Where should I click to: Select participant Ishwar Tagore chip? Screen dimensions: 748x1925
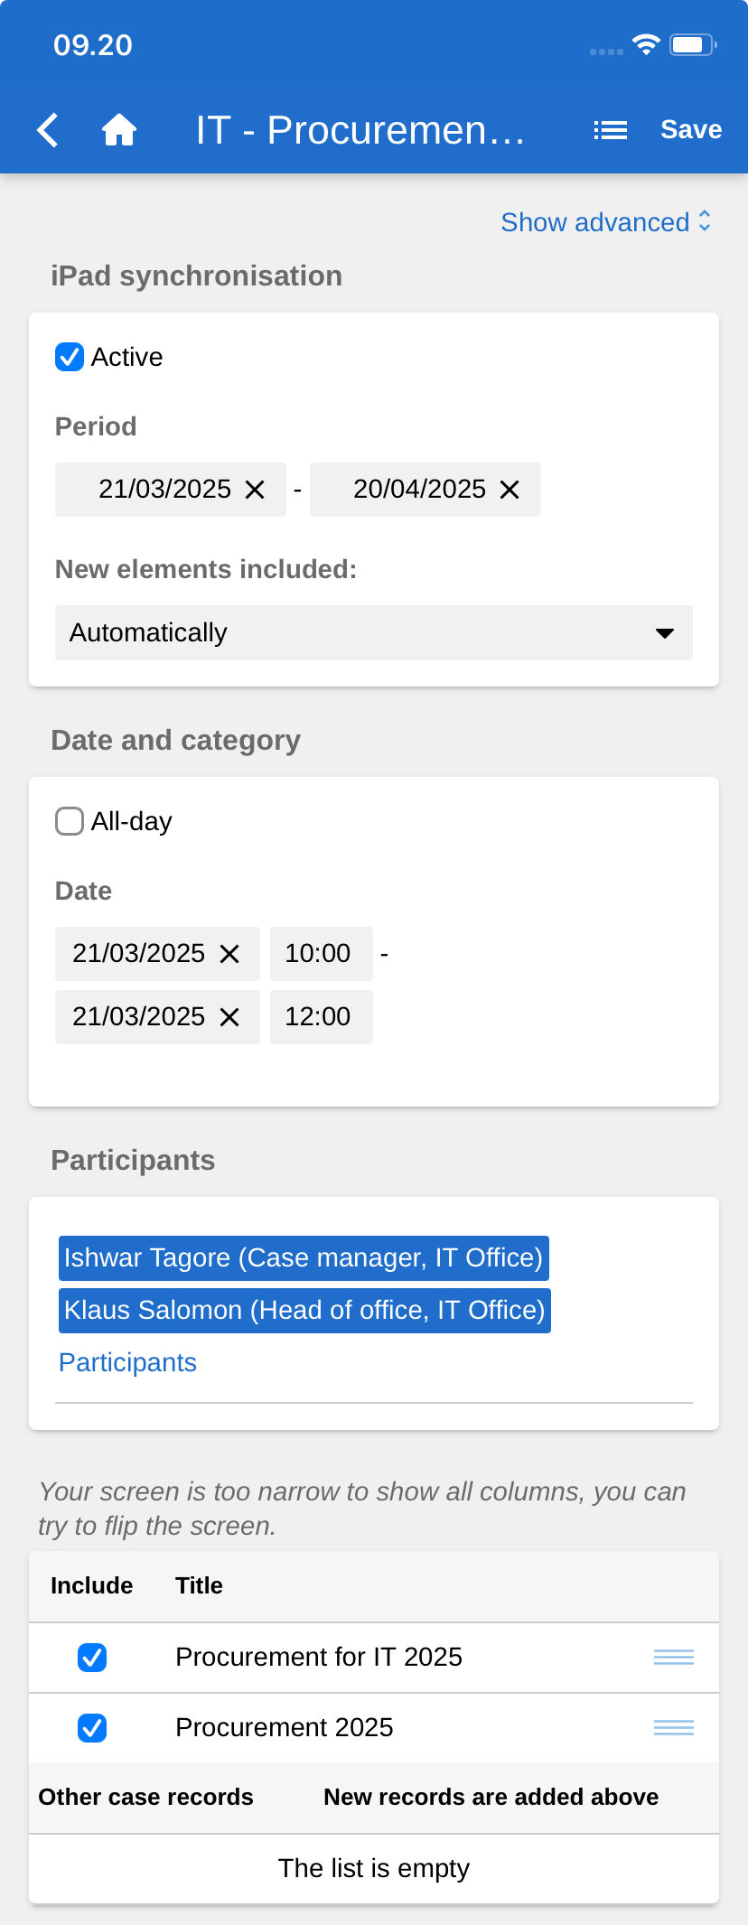[x=304, y=1257]
